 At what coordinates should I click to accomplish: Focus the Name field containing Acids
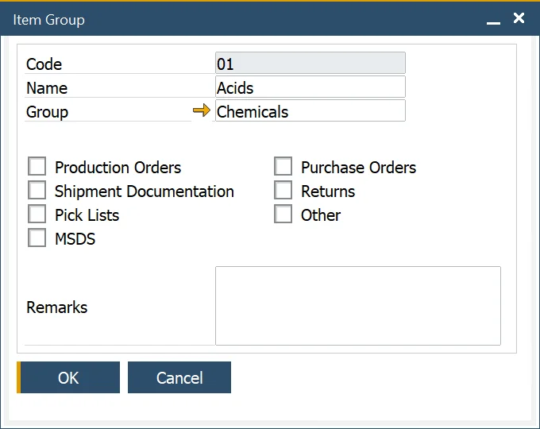[x=310, y=87]
